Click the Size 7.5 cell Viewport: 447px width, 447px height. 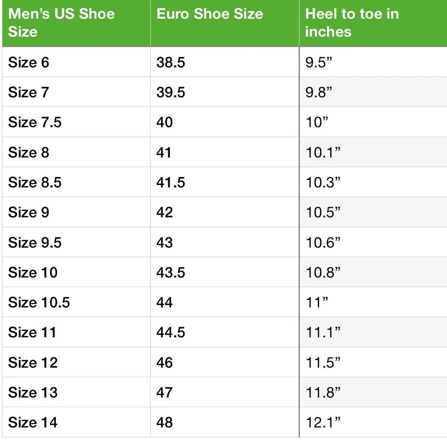point(76,122)
